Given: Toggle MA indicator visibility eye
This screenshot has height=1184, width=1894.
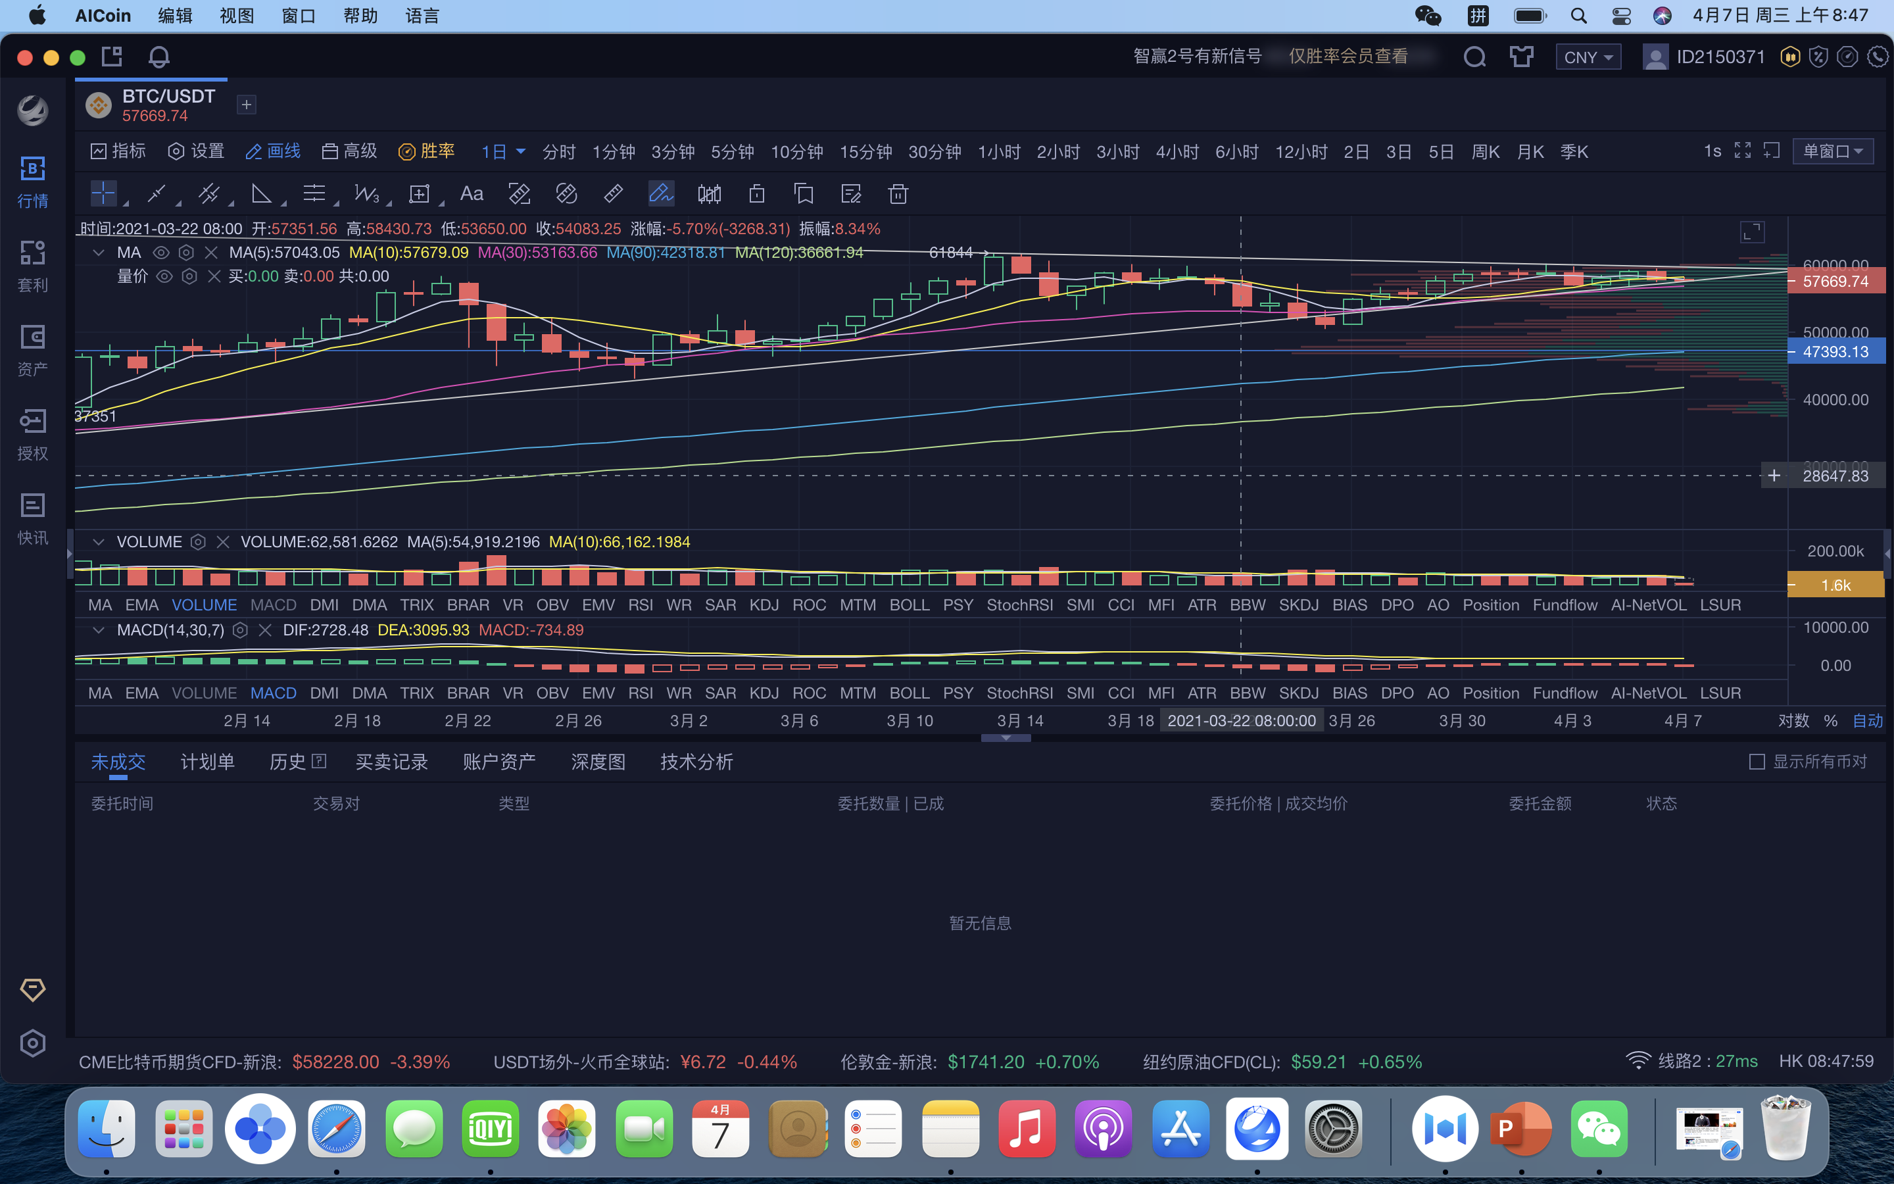Looking at the screenshot, I should point(161,253).
